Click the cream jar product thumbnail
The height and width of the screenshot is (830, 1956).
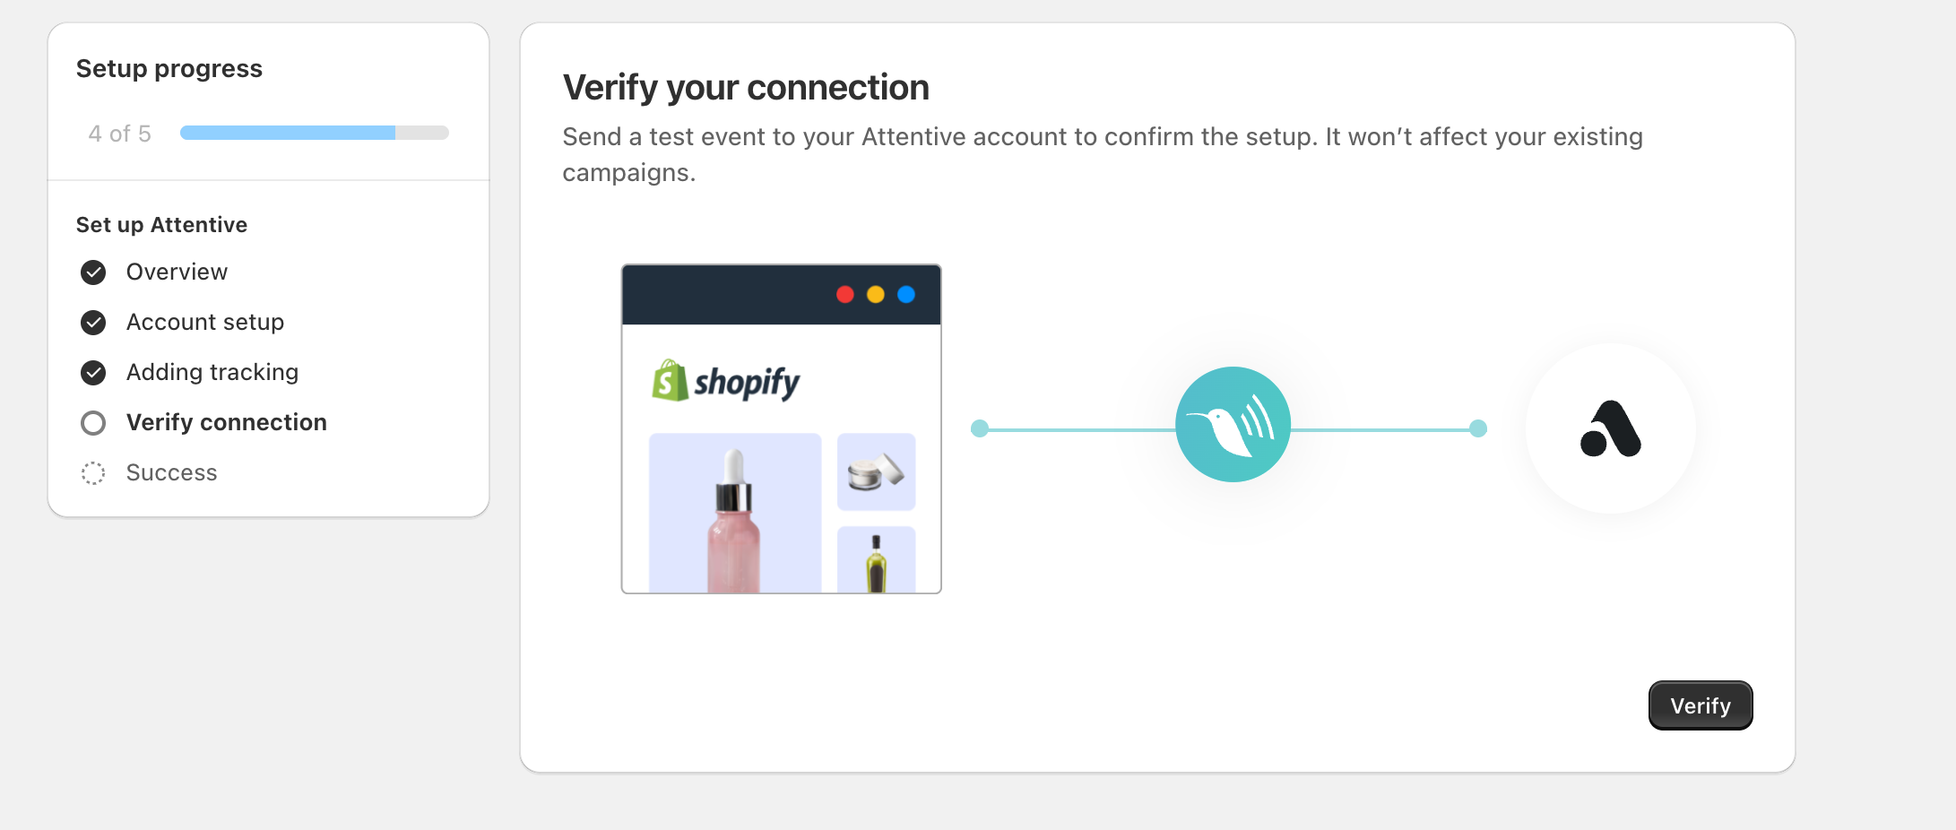[876, 471]
